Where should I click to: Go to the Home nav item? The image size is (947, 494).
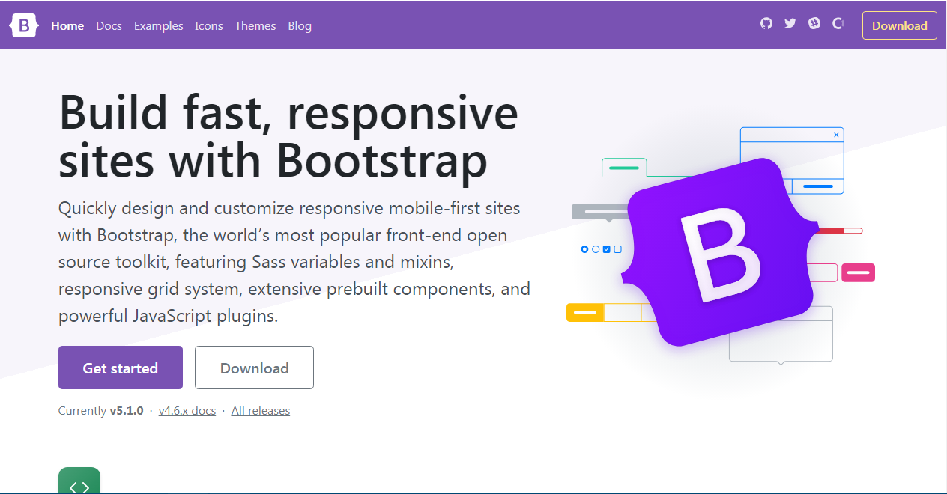(67, 25)
